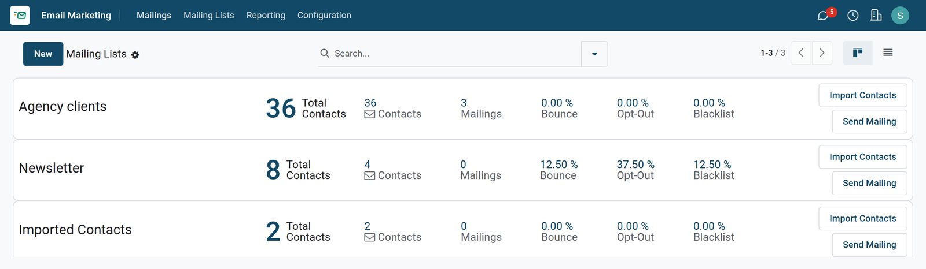The image size is (926, 269).
Task: Switch to list view
Action: (x=888, y=53)
